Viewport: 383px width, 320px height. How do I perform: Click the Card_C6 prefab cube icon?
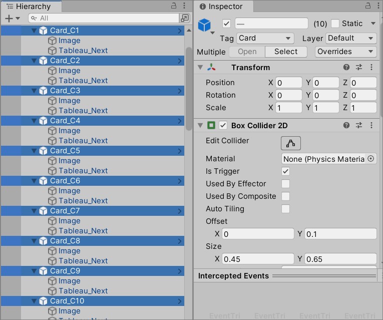click(x=43, y=181)
